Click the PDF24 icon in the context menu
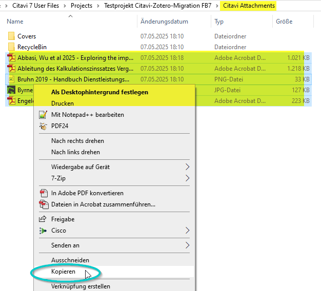This screenshot has height=291, width=321. coord(43,126)
